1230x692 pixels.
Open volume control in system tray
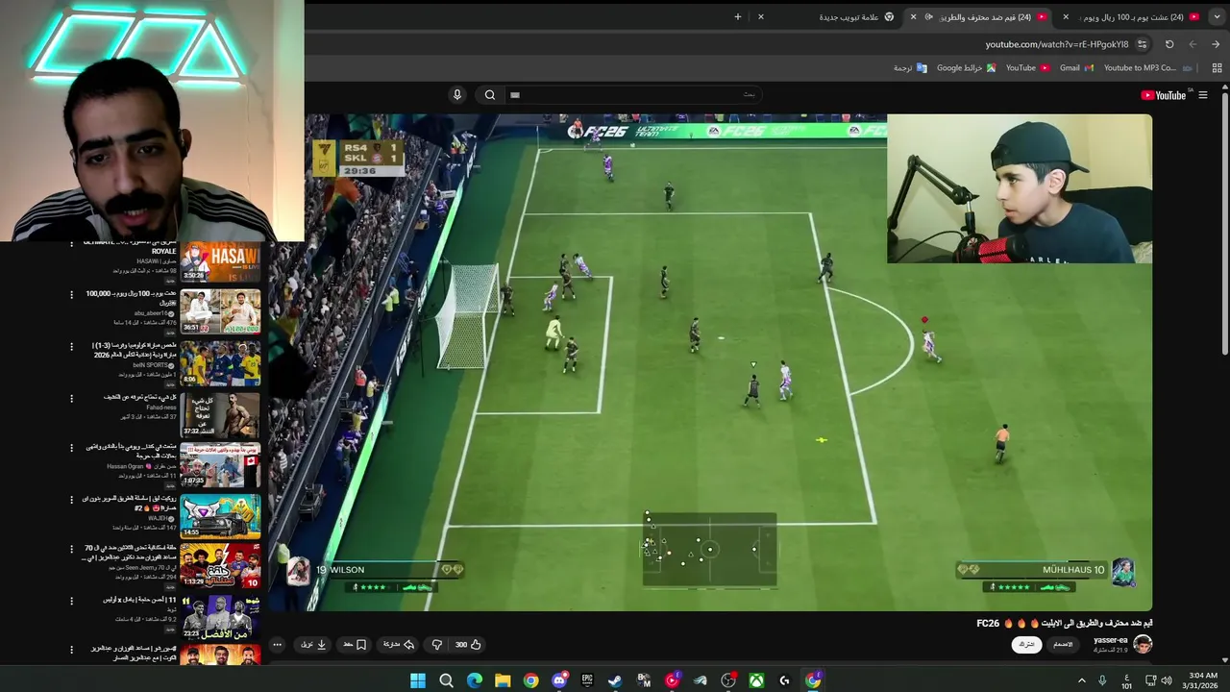[x=1167, y=680]
